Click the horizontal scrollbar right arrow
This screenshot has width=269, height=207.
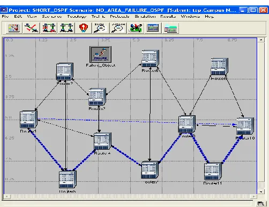(254, 196)
